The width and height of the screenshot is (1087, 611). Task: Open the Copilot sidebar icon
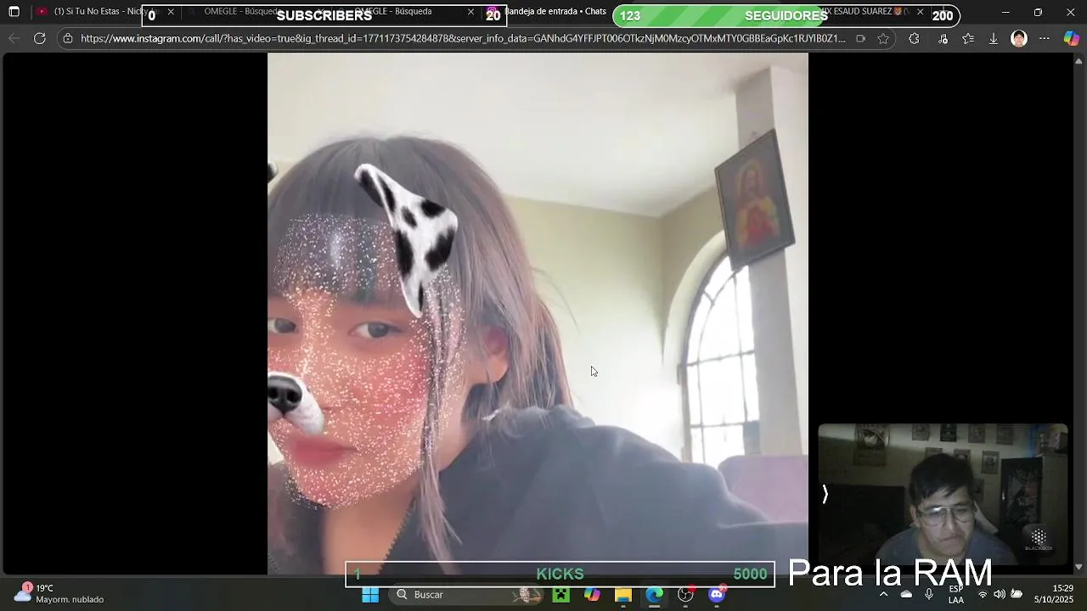1072,38
